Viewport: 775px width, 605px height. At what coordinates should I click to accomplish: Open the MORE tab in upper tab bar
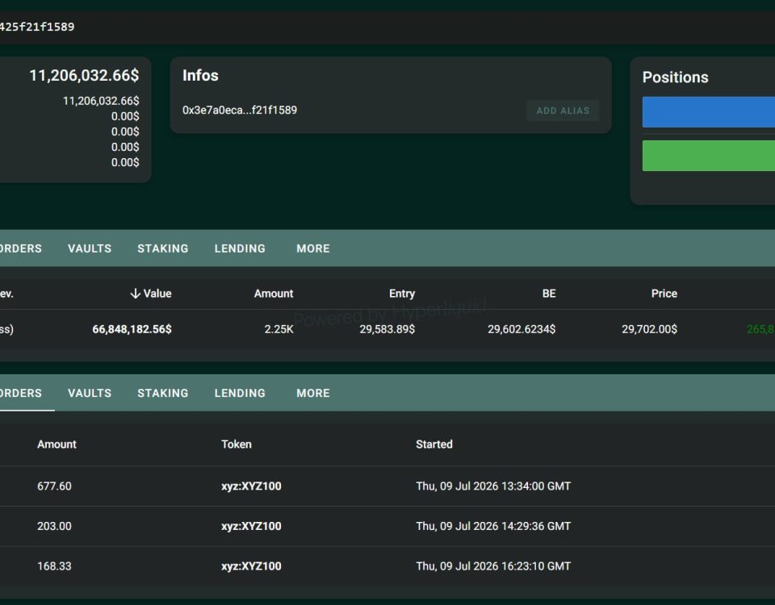coord(313,248)
